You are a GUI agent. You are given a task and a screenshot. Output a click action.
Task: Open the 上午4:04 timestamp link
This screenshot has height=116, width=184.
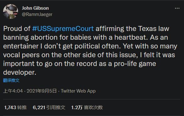coord(13,91)
